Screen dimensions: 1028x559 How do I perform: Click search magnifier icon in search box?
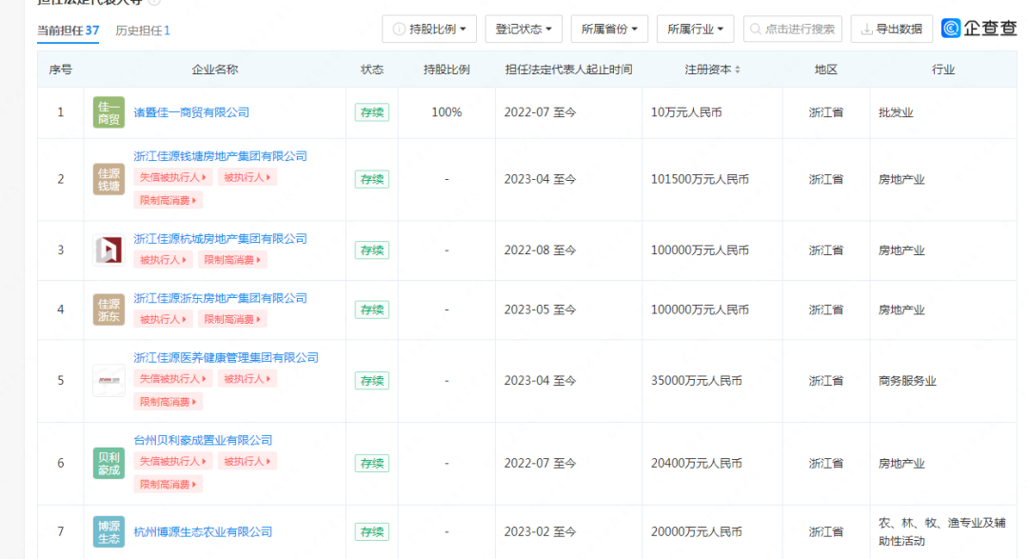click(755, 29)
